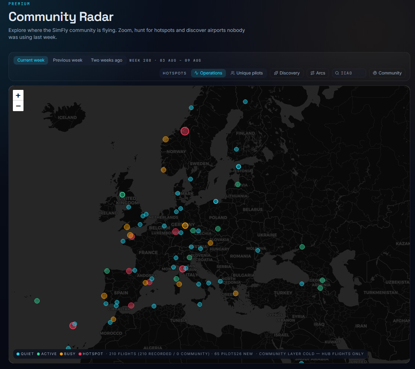Click the Operations pulse icon

click(196, 73)
